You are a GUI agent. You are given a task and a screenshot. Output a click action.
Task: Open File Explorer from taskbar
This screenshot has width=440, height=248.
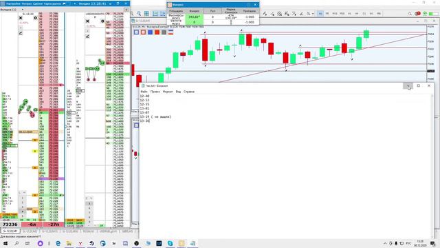pos(69,243)
